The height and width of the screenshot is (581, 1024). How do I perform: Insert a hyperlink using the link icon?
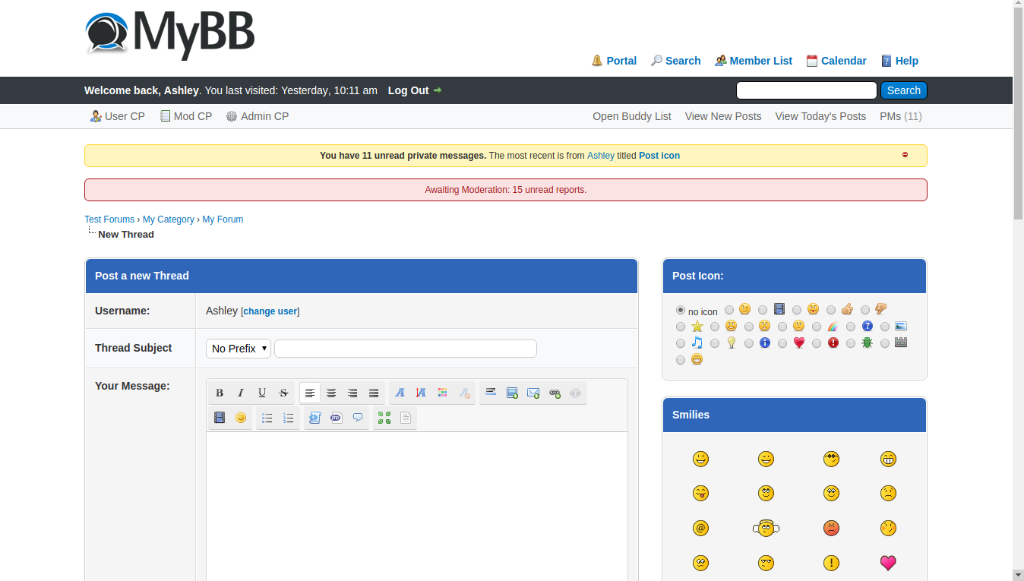click(555, 393)
